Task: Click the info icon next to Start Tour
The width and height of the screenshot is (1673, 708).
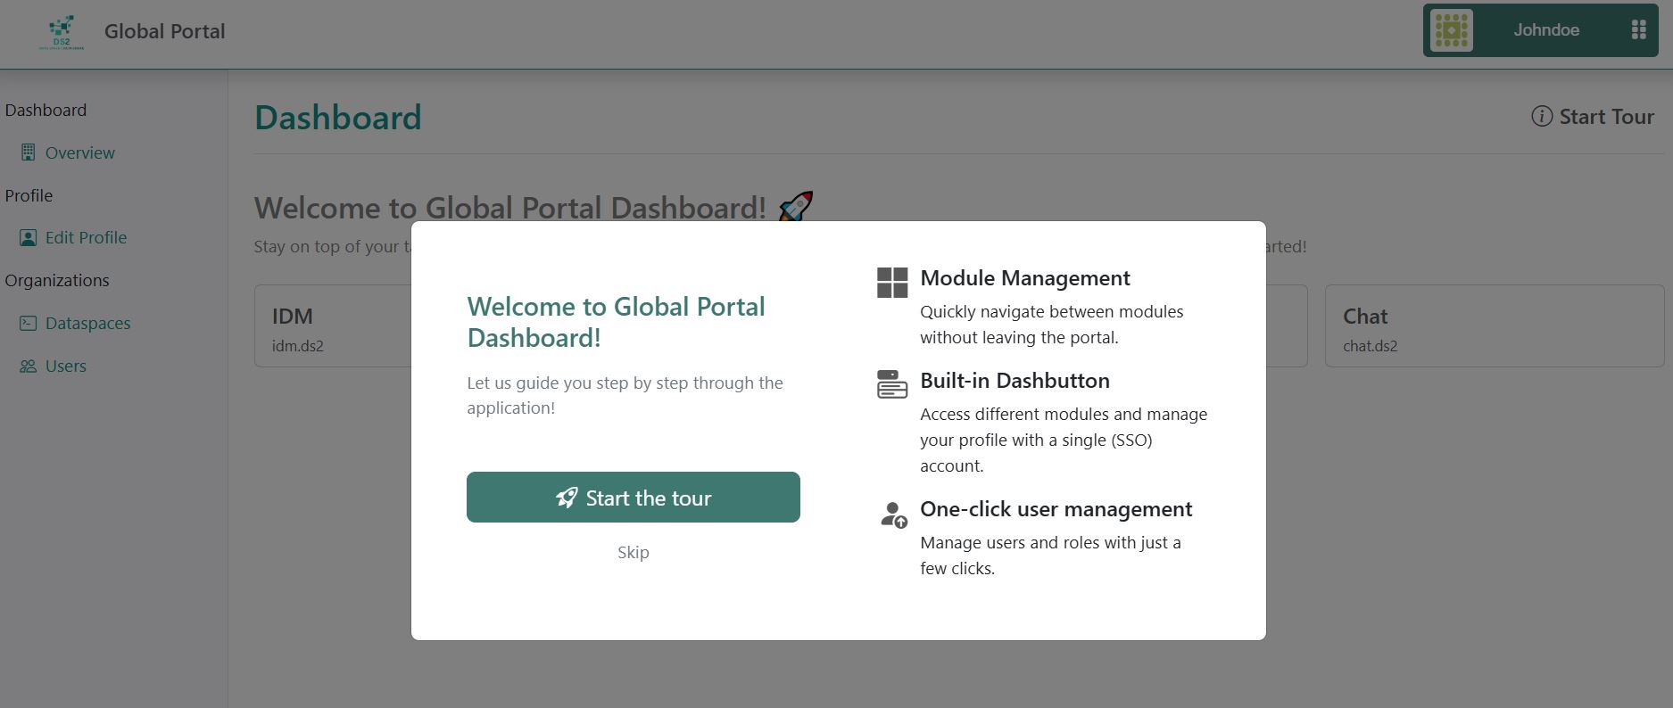Action: pyautogui.click(x=1541, y=117)
